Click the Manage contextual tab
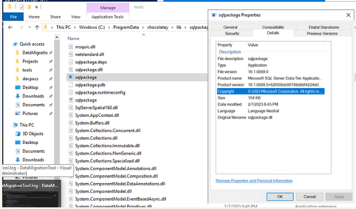This screenshot has height=209, width=356. pyautogui.click(x=108, y=8)
